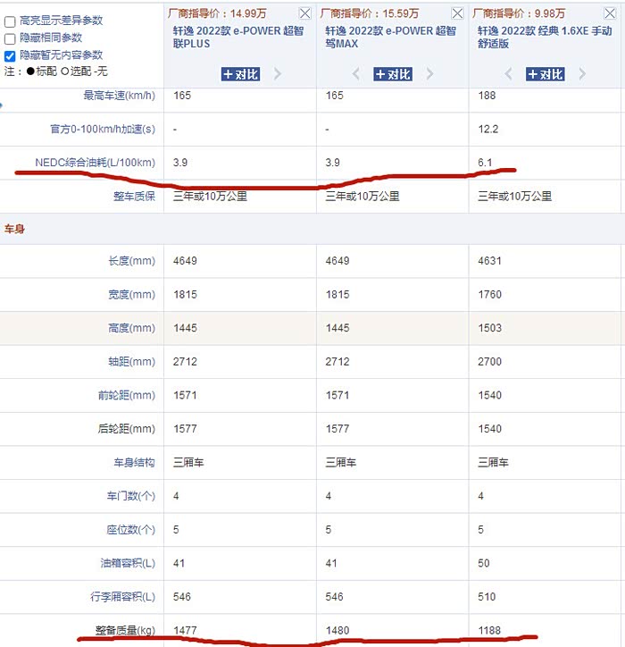The width and height of the screenshot is (625, 647).
Task: Click top speed value 188
Action: pyautogui.click(x=487, y=96)
